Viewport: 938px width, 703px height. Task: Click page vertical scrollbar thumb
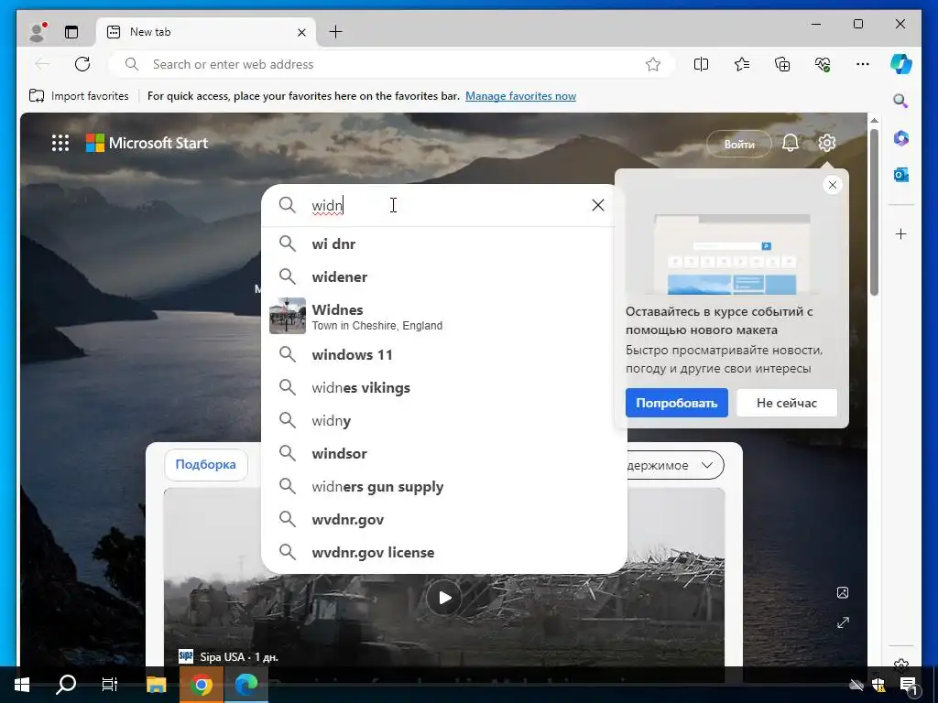[x=874, y=211]
